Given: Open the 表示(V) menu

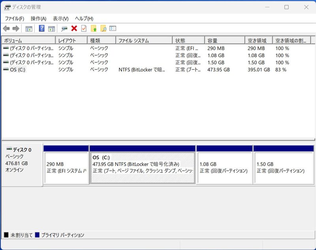Looking at the screenshot, I should tap(60, 19).
